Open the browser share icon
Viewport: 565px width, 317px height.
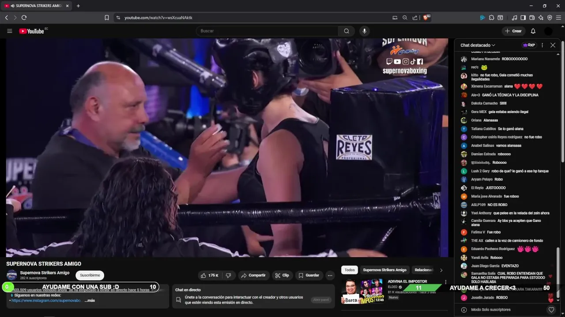415,18
